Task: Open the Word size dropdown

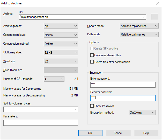Action: point(61,61)
